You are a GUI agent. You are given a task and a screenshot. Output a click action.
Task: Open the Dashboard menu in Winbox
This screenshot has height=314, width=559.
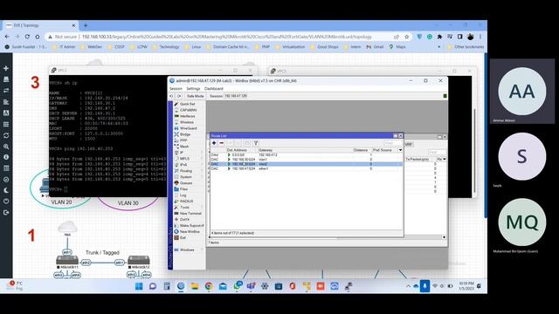213,88
